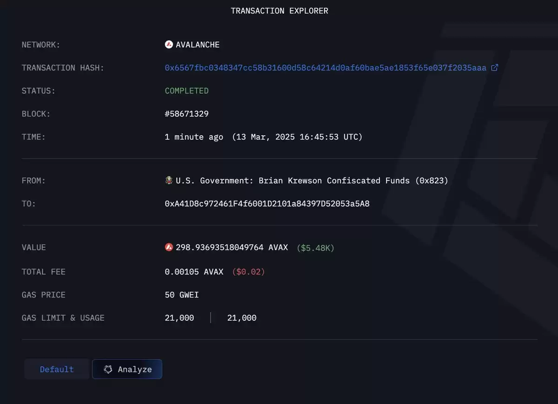Open the U.S. Government: Brian Krewson sender entity

[312, 181]
